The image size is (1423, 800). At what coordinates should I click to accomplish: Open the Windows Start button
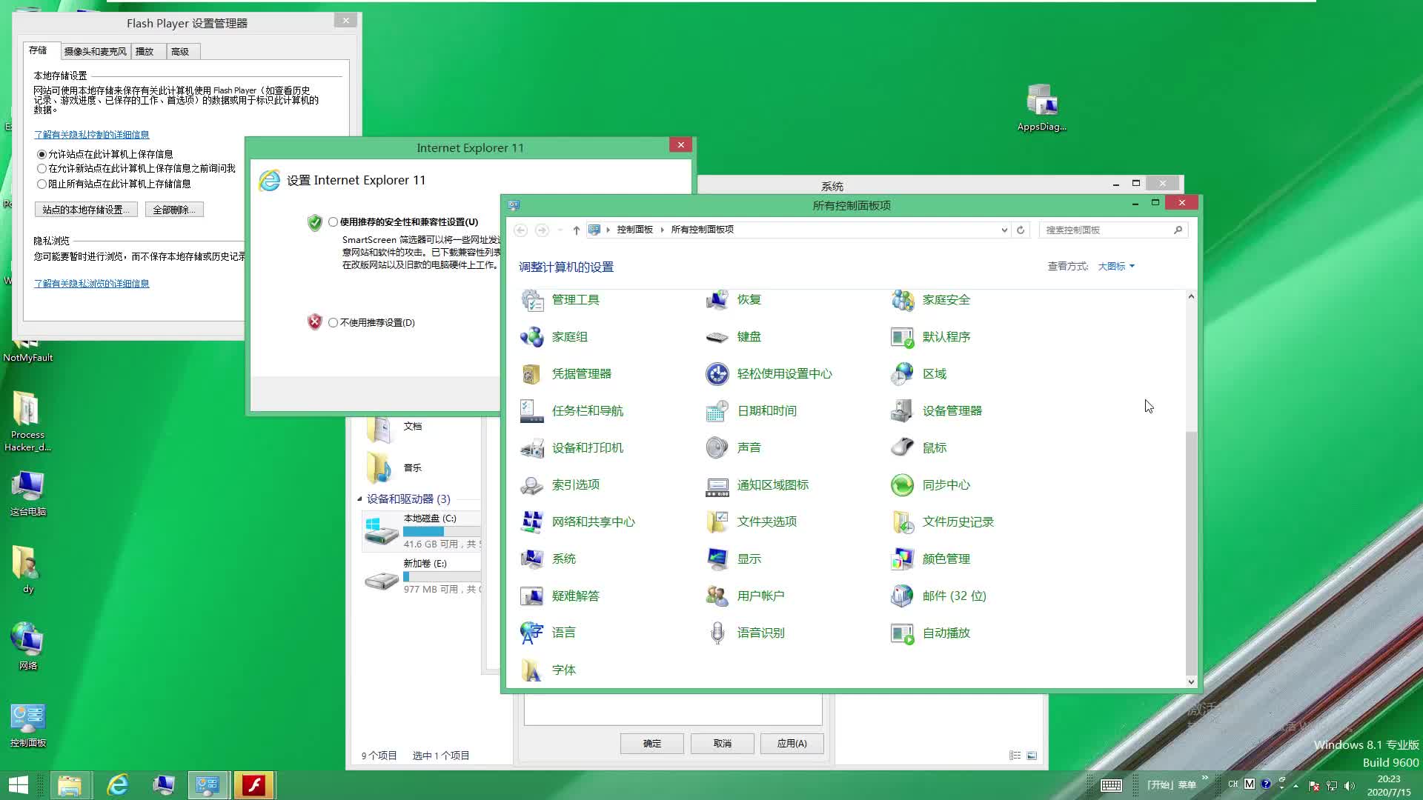pyautogui.click(x=19, y=785)
